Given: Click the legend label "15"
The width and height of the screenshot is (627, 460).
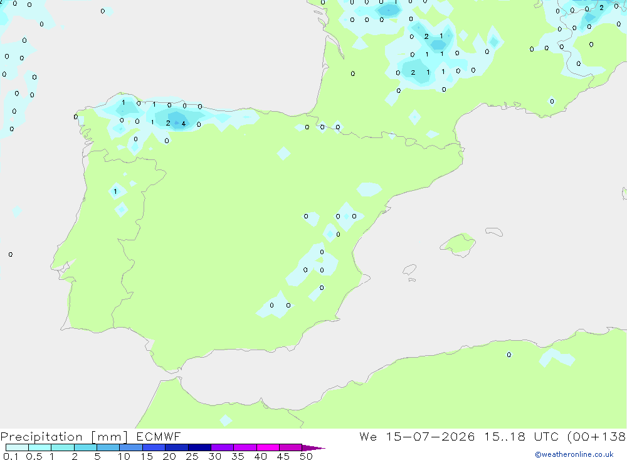Looking at the screenshot, I should pos(147,456).
